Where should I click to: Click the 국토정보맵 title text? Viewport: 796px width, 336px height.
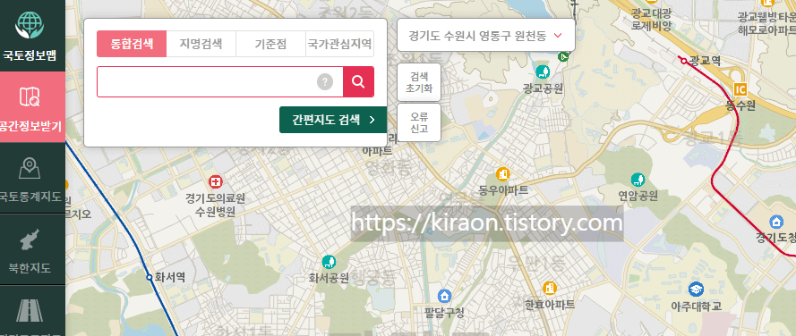[30, 55]
